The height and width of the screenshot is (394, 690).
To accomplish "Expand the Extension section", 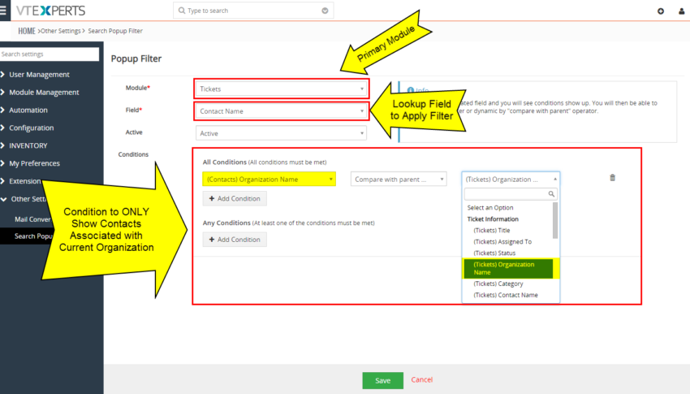I will coord(24,181).
